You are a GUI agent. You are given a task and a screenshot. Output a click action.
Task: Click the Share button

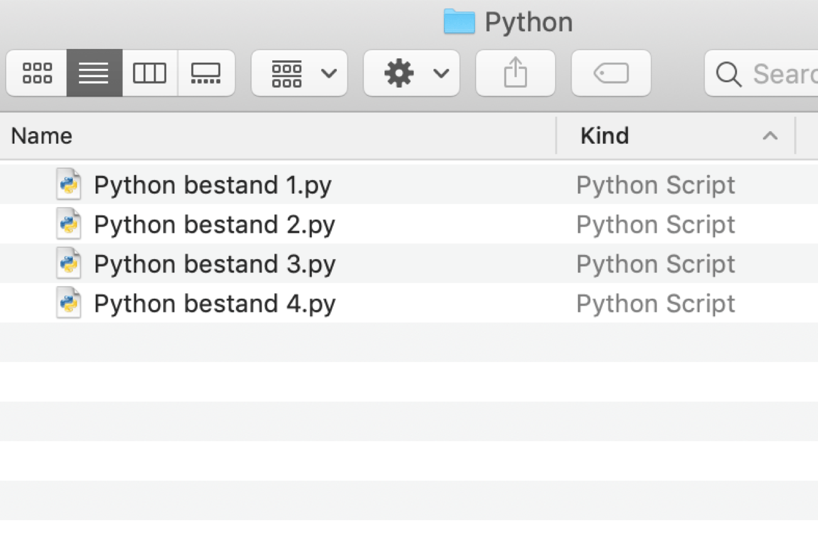[x=515, y=73]
